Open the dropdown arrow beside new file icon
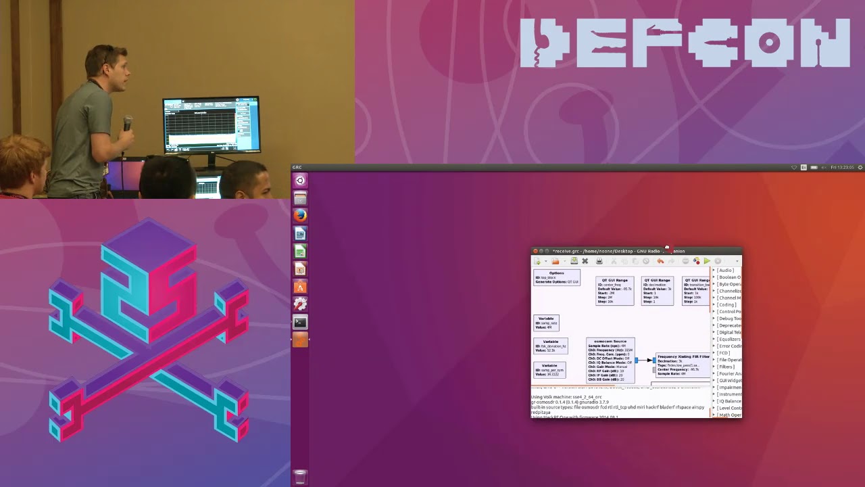 (x=545, y=261)
